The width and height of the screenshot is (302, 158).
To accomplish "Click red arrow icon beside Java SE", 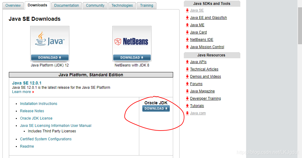I will pyautogui.click(x=187, y=10).
